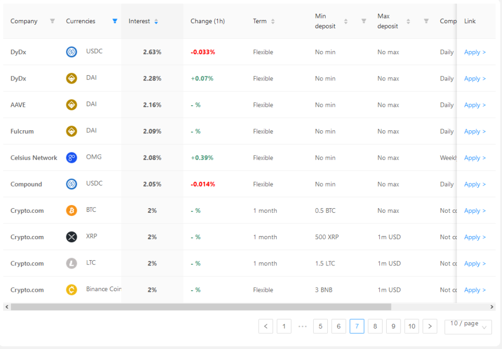Click the XRP coin icon

[x=72, y=237]
